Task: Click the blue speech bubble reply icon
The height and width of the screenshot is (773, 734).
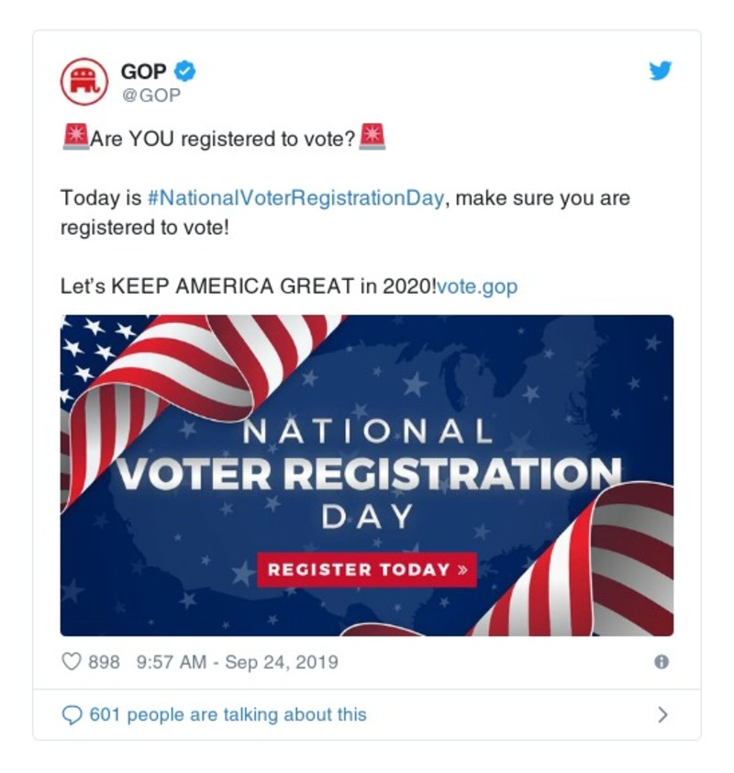Action: tap(72, 714)
